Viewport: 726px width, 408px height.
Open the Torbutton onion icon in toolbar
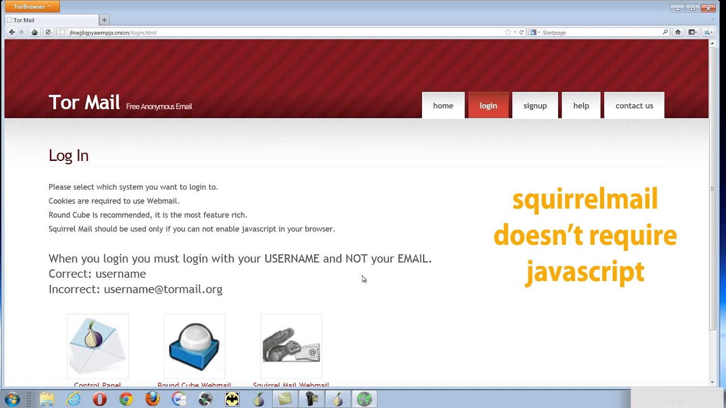35,32
